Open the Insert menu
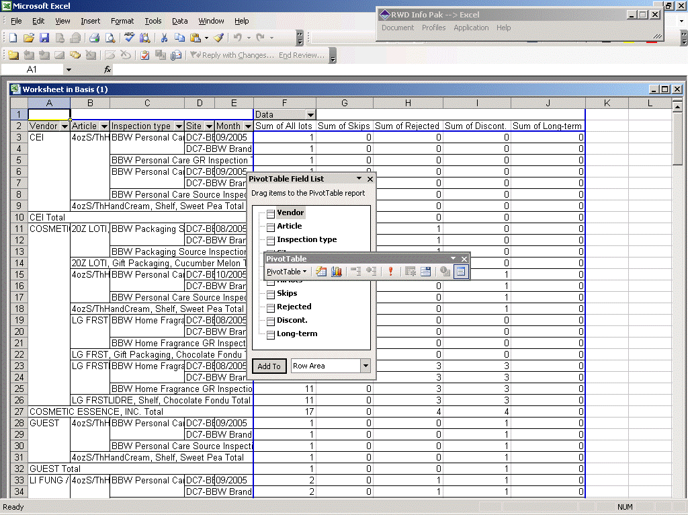The width and height of the screenshot is (688, 515). (x=91, y=21)
